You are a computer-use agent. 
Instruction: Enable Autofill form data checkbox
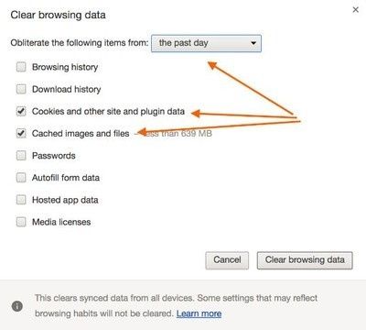(21, 178)
